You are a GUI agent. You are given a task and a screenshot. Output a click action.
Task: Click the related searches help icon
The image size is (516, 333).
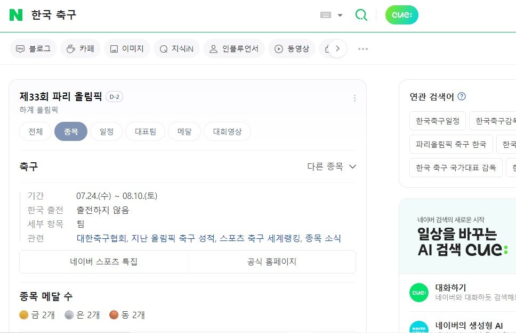(462, 97)
